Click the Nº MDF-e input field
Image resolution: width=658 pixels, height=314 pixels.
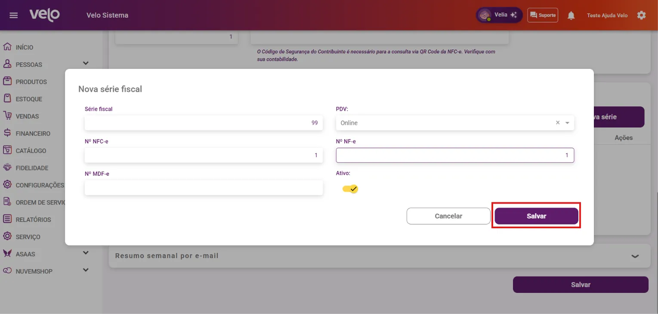point(204,187)
